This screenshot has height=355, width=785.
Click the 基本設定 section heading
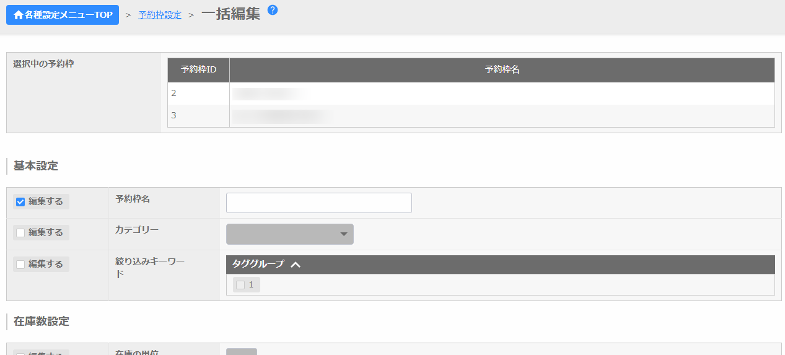pyautogui.click(x=35, y=166)
